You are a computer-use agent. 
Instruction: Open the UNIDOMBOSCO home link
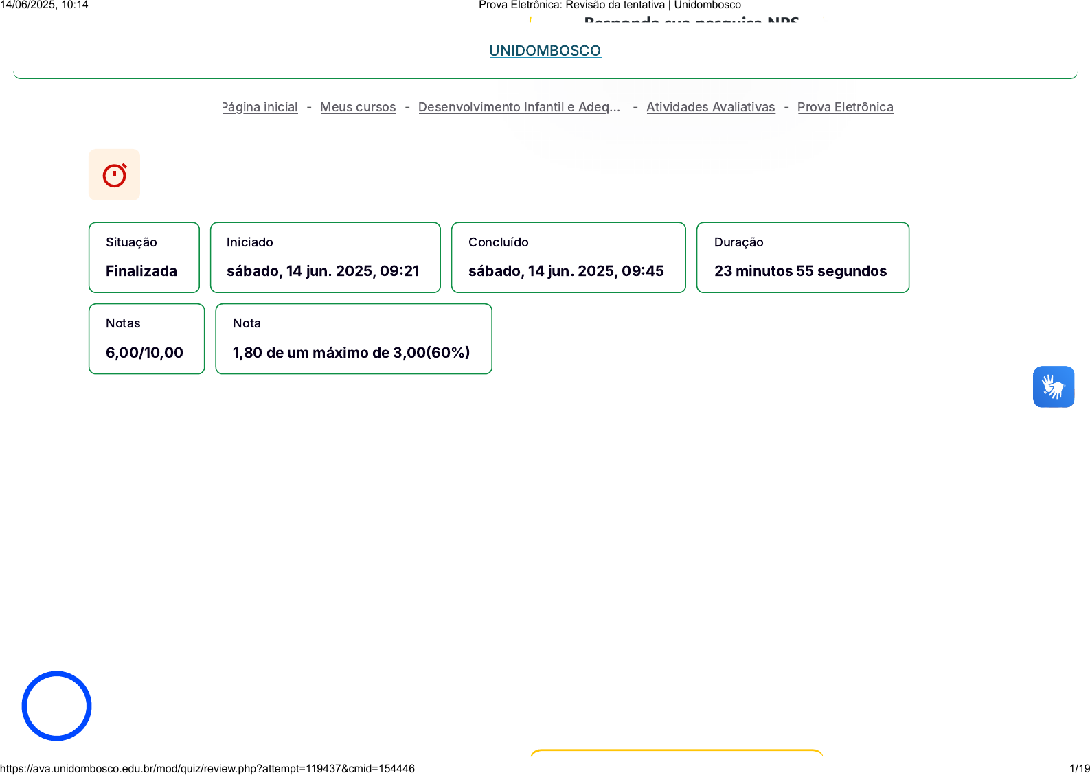pos(545,51)
